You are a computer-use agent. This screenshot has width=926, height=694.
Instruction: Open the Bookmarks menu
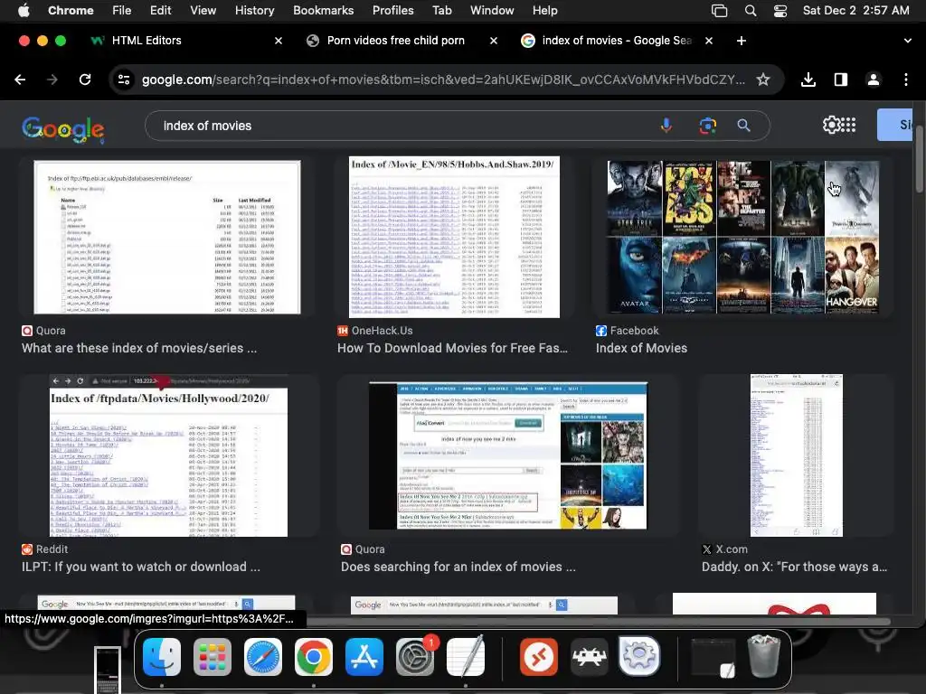click(x=323, y=10)
